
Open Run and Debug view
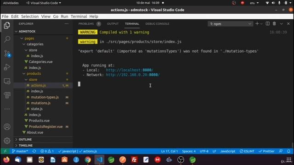click(x=7, y=67)
